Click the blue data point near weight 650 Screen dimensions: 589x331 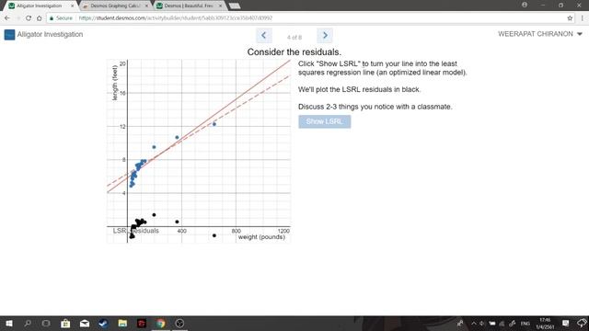(214, 124)
